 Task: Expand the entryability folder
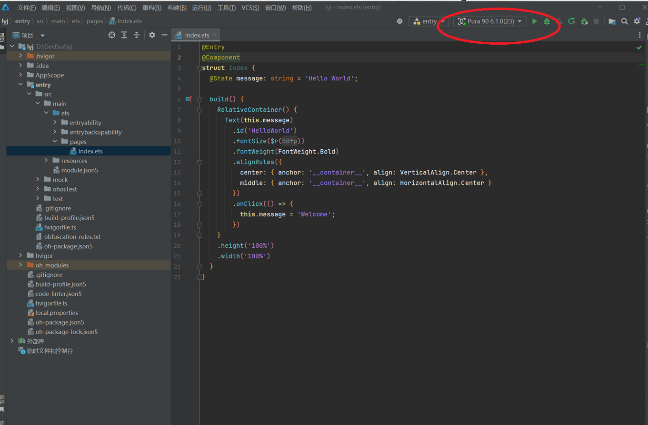click(x=55, y=123)
